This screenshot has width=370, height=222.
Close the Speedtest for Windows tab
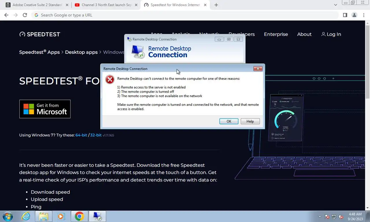coord(205,5)
